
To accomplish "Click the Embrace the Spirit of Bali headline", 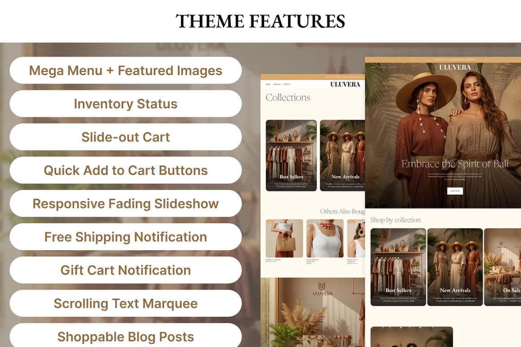I will pos(455,164).
